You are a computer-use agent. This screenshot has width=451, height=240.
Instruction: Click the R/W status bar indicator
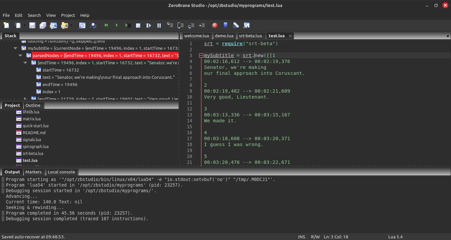coord(315,237)
